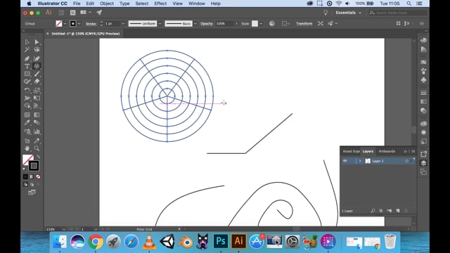Screen dimensions: 450x253
Task: Open the Object menu
Action: [x=107, y=4]
